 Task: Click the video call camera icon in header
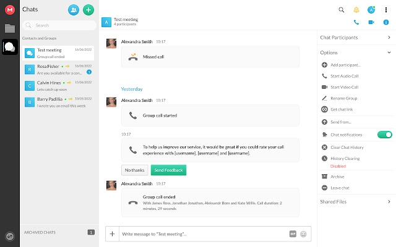[371, 22]
